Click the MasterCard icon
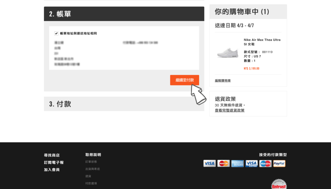Viewport: 331px width, 189px height. point(224,163)
